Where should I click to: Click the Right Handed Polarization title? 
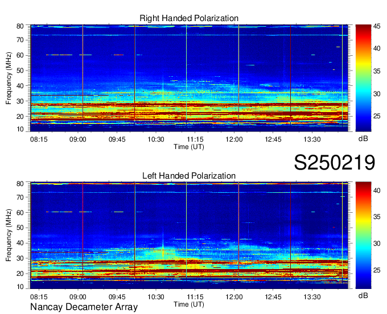tap(189, 18)
